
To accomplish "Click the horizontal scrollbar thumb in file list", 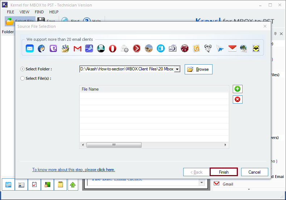I will pyautogui.click(x=114, y=145).
